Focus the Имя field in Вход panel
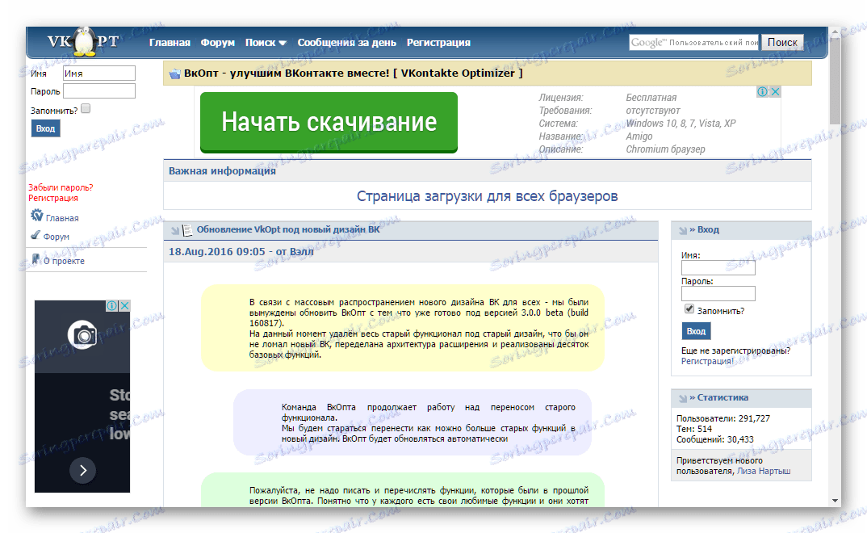 [x=718, y=268]
